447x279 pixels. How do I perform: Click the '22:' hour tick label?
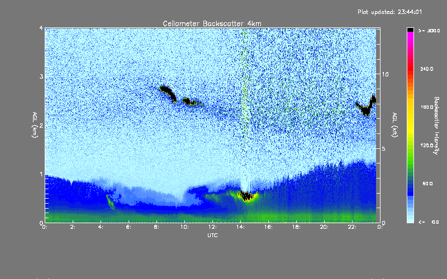tap(353, 227)
